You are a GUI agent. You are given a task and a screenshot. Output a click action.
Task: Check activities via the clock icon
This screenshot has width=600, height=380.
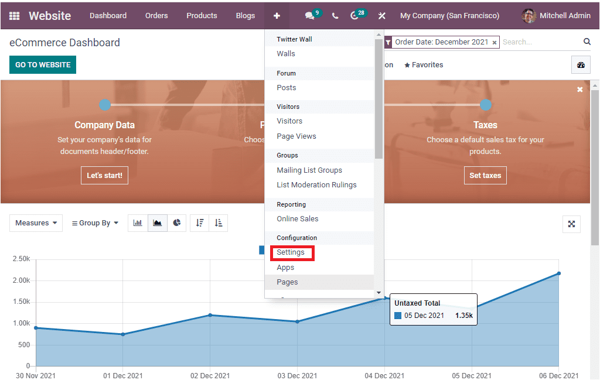pos(352,15)
